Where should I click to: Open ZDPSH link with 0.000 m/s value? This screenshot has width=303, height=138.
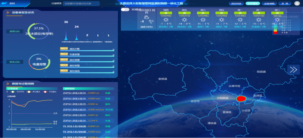[75, 99]
